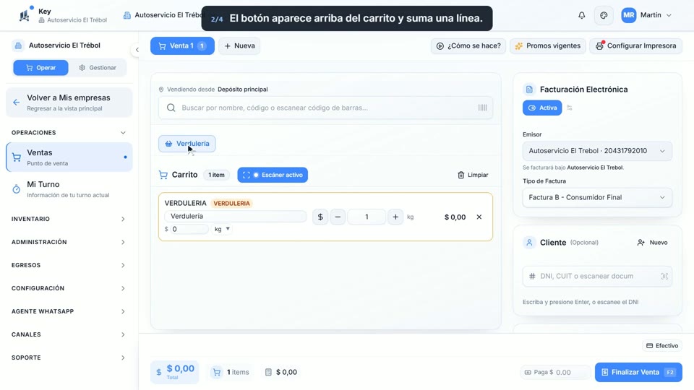Expand INVENTARIO section
Image resolution: width=694 pixels, height=390 pixels.
(x=69, y=219)
